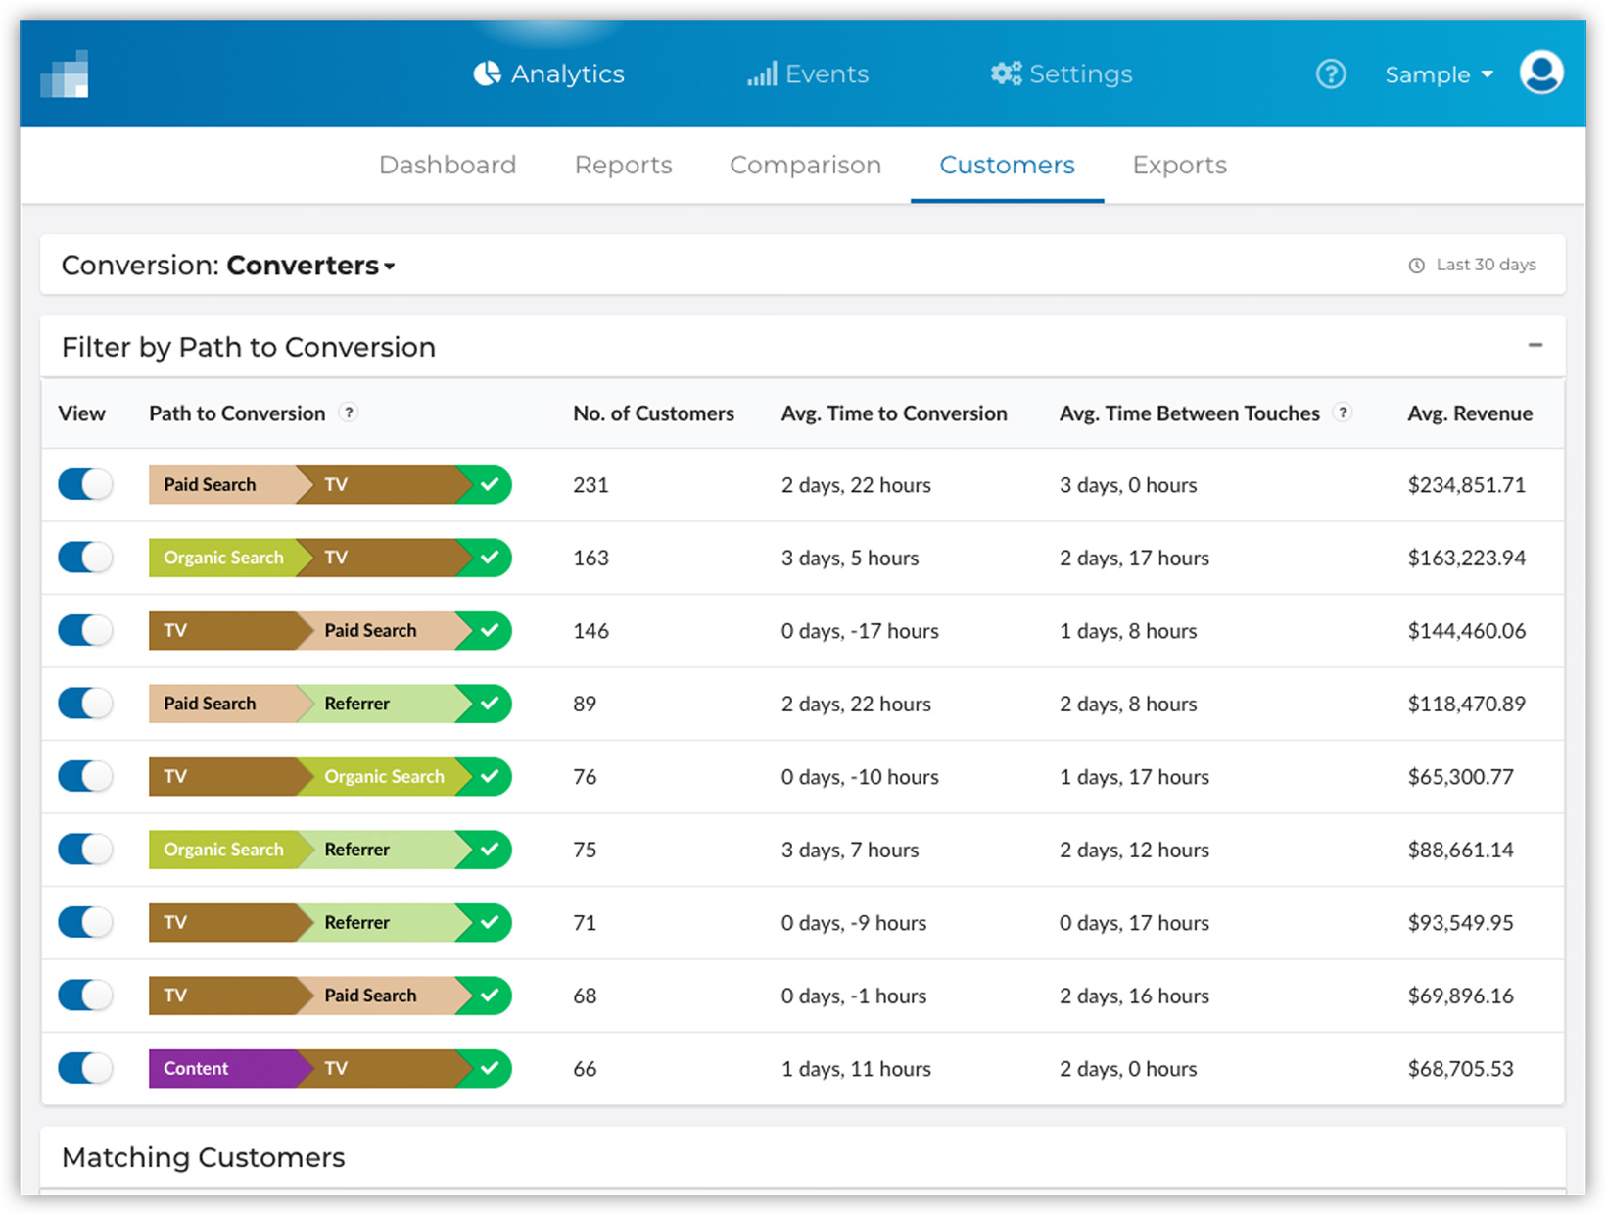Toggle view for the TV to Organic Search path
This screenshot has height=1215, width=1606.
coord(85,776)
